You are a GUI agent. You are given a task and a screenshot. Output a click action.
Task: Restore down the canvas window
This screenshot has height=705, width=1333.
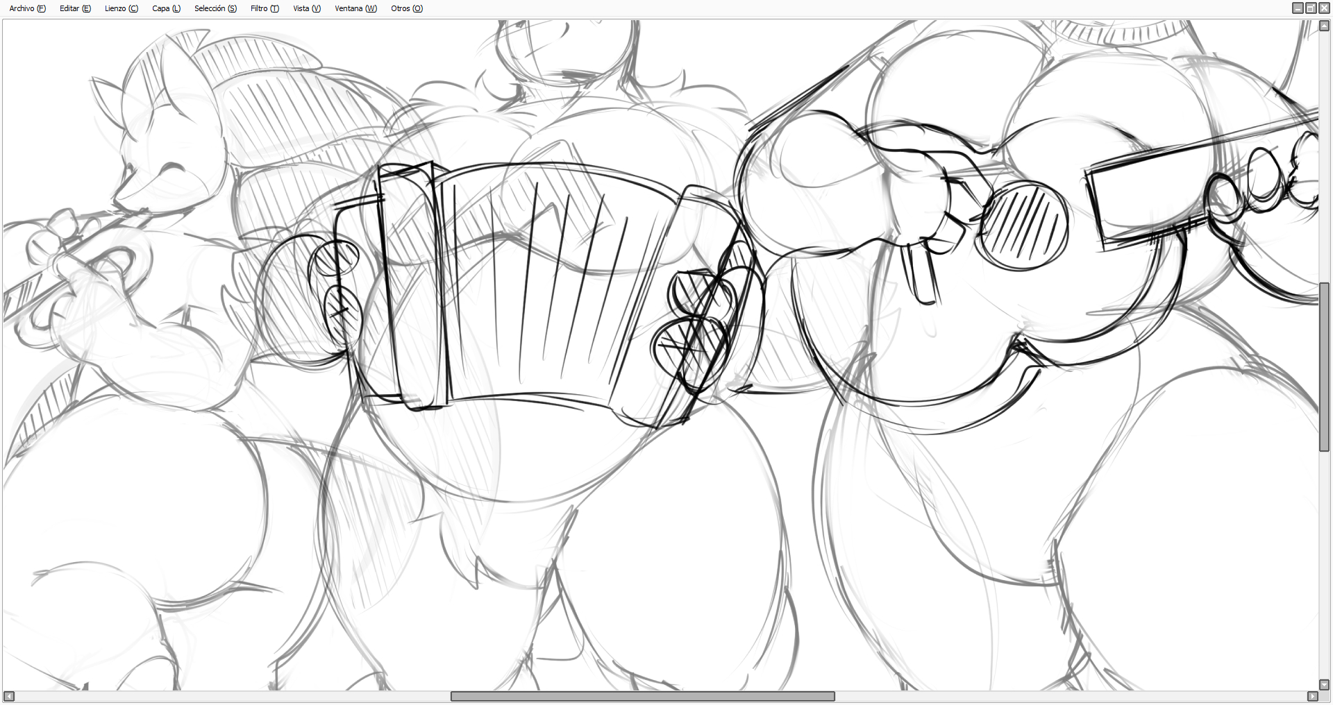click(1311, 8)
